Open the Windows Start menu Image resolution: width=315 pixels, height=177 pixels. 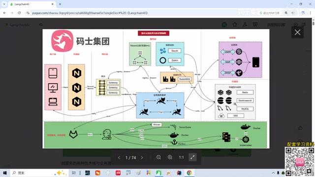click(4, 173)
